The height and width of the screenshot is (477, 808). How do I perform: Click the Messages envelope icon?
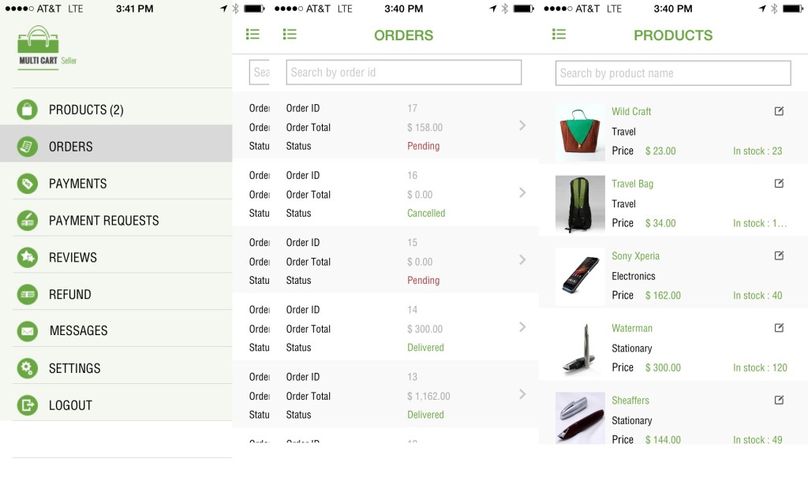click(x=28, y=331)
